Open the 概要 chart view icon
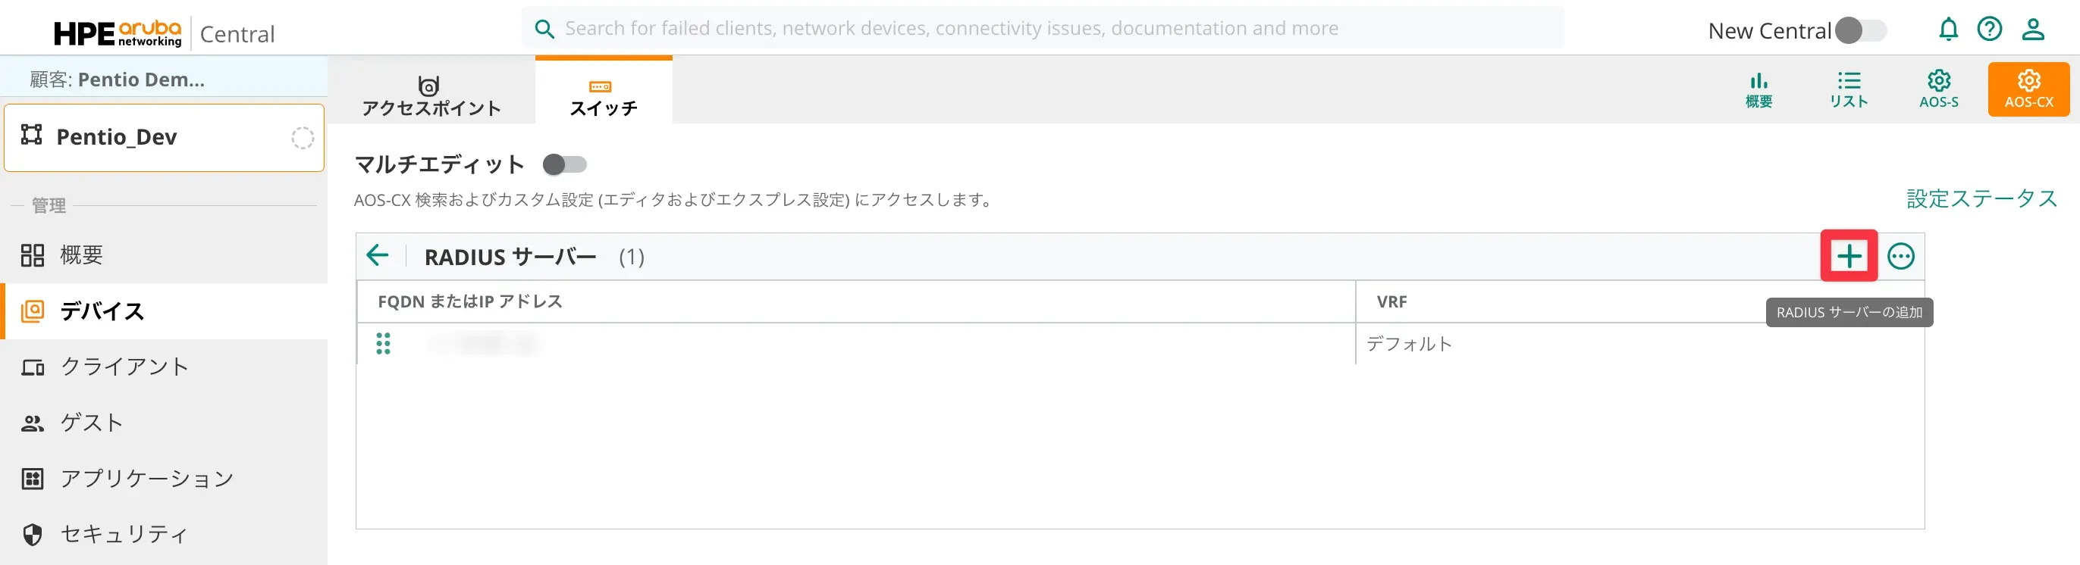This screenshot has width=2080, height=565. [x=1758, y=89]
